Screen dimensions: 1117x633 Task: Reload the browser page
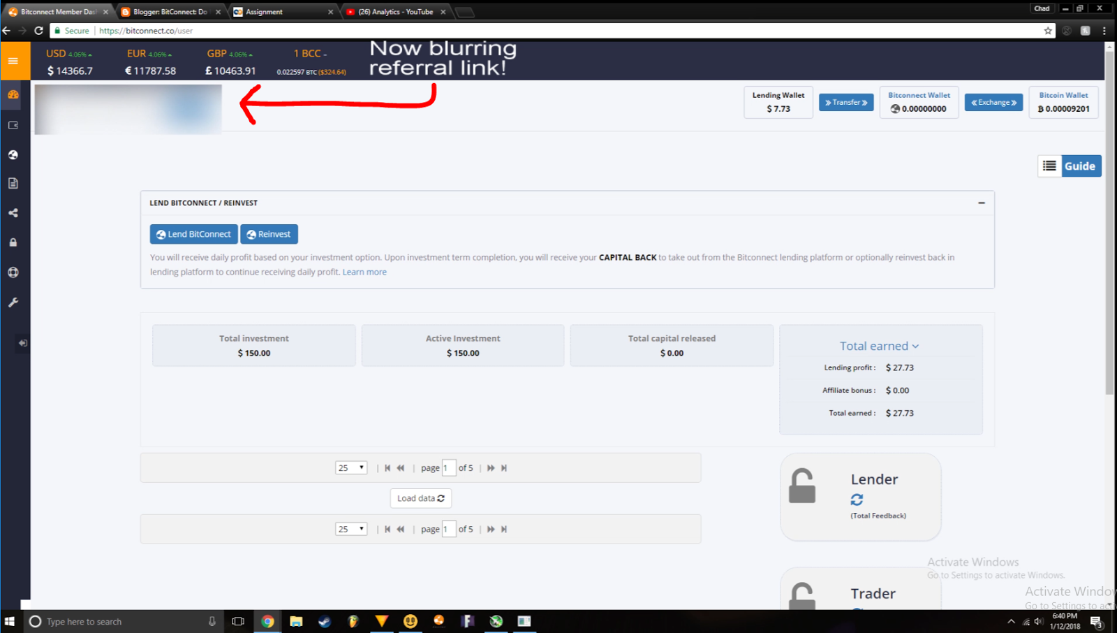coord(39,31)
